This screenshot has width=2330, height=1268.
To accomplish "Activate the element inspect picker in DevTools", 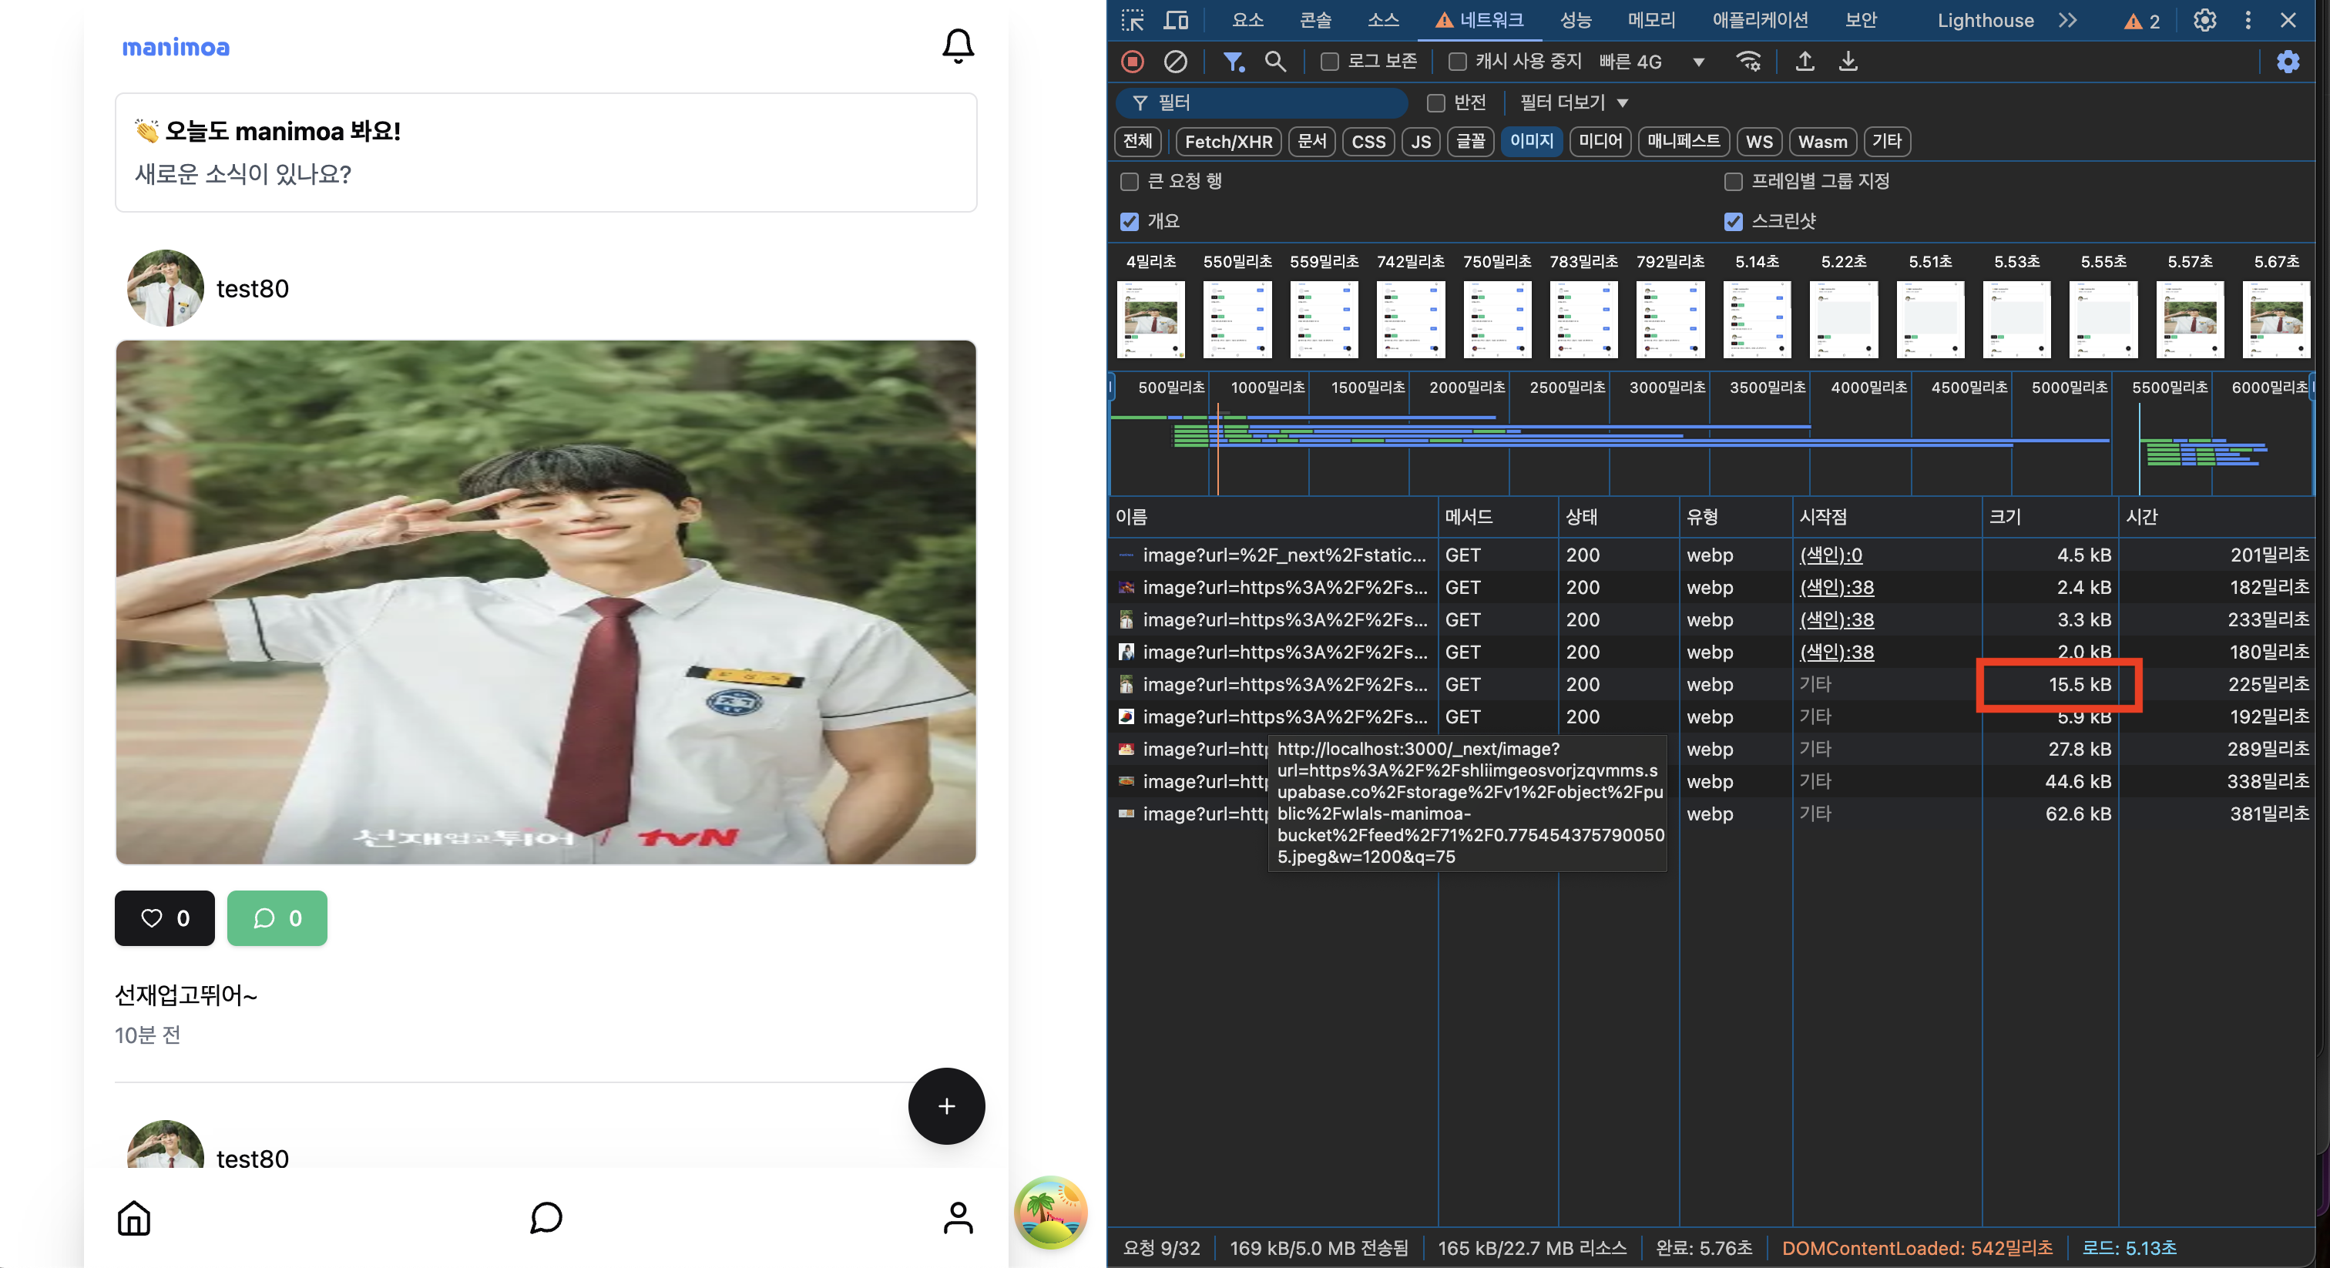I will pyautogui.click(x=1133, y=20).
